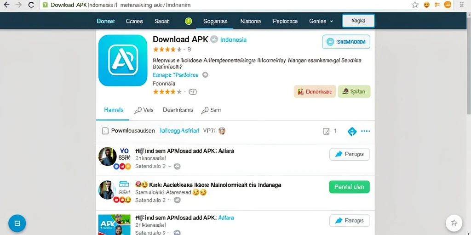Expand the Genlee dropdown in navbar
Image resolution: width=471 pixels, height=235 pixels.
(321, 21)
